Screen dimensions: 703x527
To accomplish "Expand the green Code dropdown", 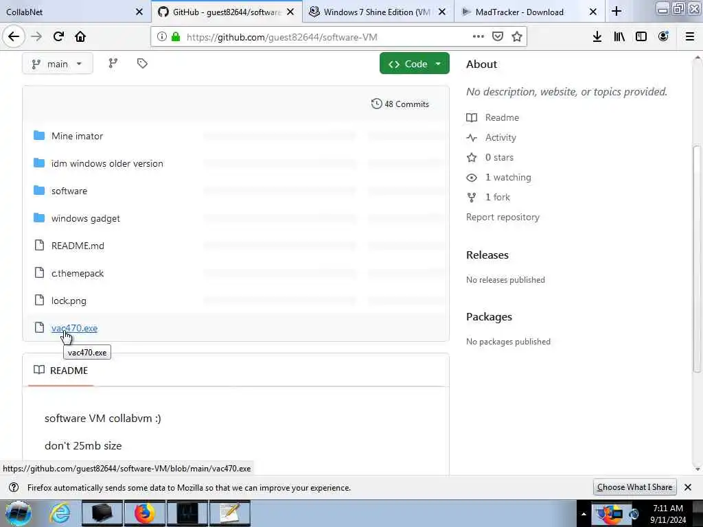I will pyautogui.click(x=414, y=64).
